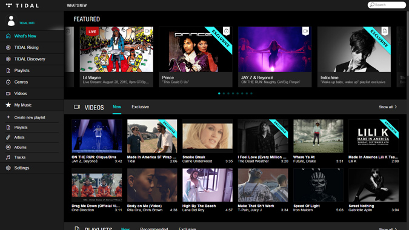Click the playlist badge icon on Indochine card
The image size is (409, 230).
click(385, 31)
